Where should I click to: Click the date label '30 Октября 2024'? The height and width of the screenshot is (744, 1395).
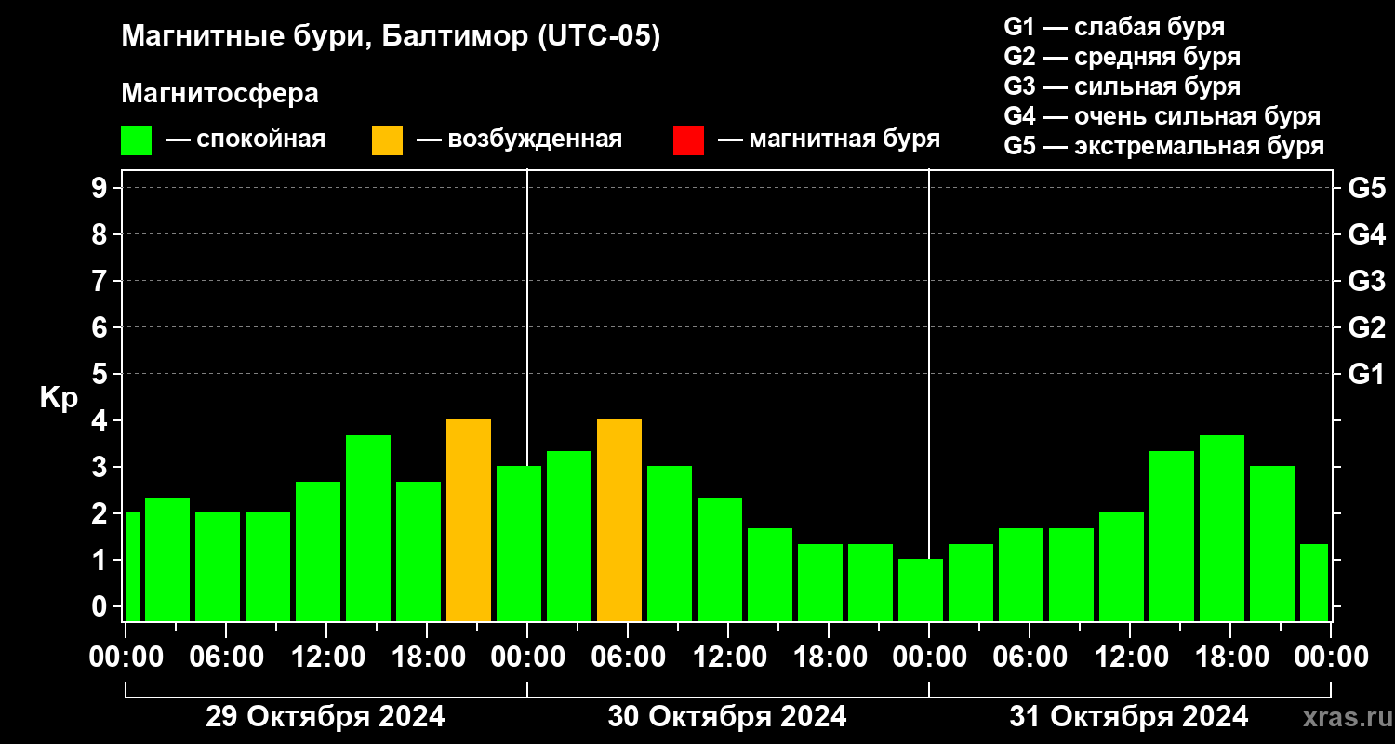tap(727, 717)
